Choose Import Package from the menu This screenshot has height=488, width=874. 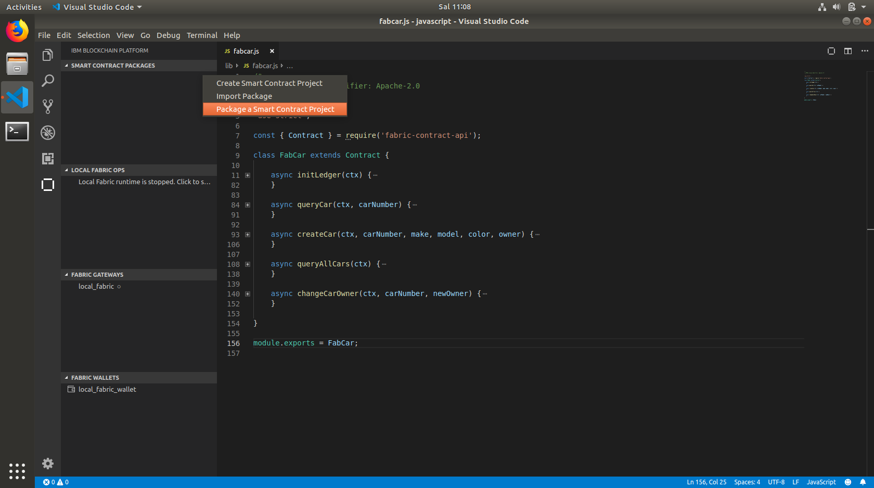(275, 96)
